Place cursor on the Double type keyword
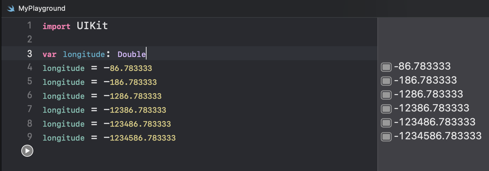 point(132,54)
